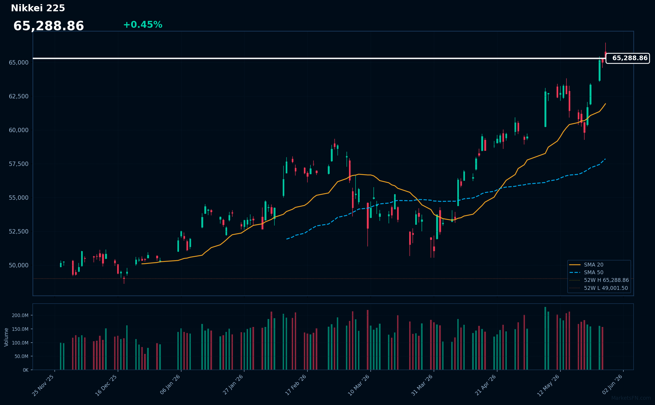The width and height of the screenshot is (655, 405).
Task: Click the 57,500 y-axis label
Action: point(19,164)
